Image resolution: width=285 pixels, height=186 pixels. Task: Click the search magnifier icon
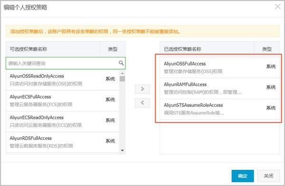[121, 63]
